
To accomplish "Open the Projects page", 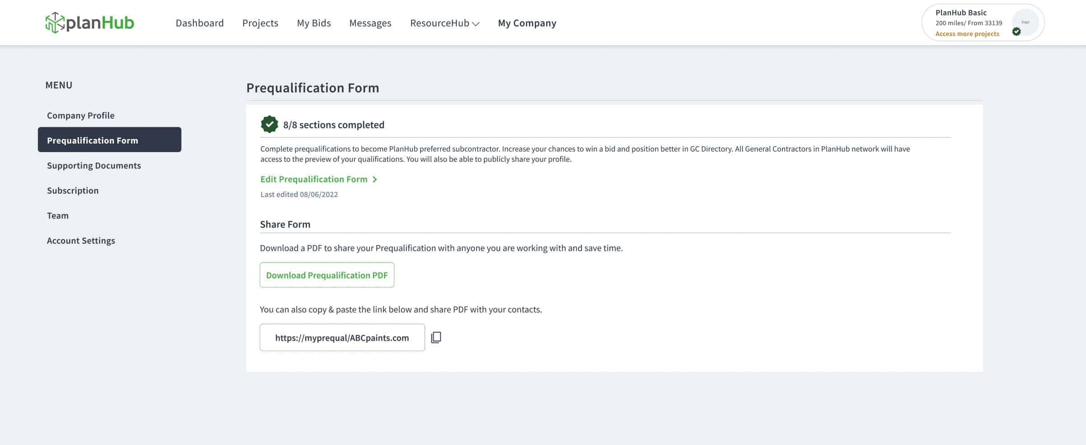I will [x=260, y=23].
